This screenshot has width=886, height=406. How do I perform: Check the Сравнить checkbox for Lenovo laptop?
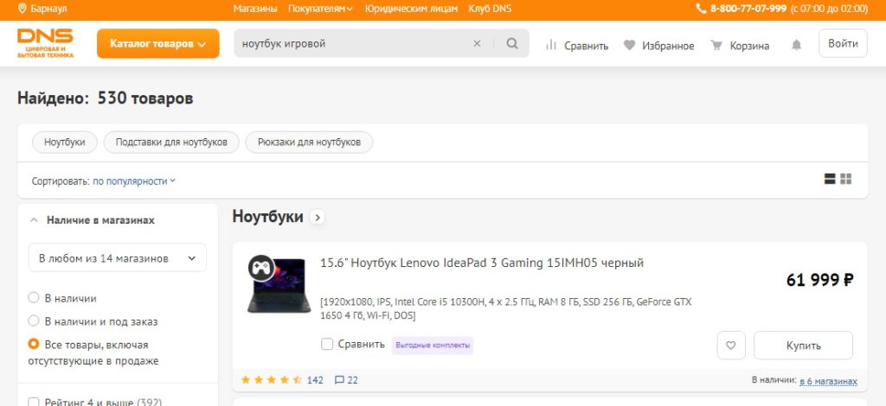coord(327,344)
